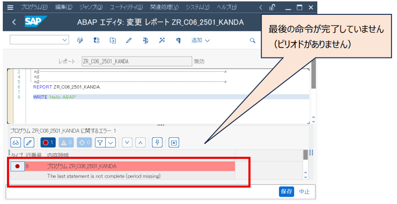Toggle the information filter showing diamond 0
397x204 pixels.
[x=84, y=142]
